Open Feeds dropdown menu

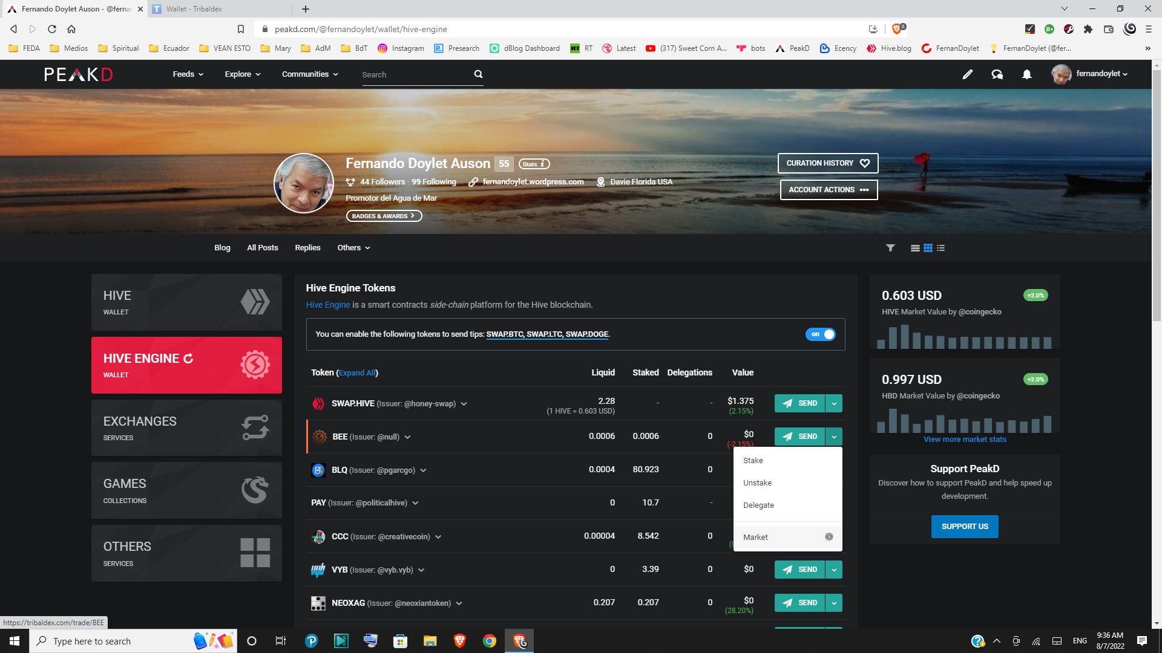pyautogui.click(x=188, y=74)
